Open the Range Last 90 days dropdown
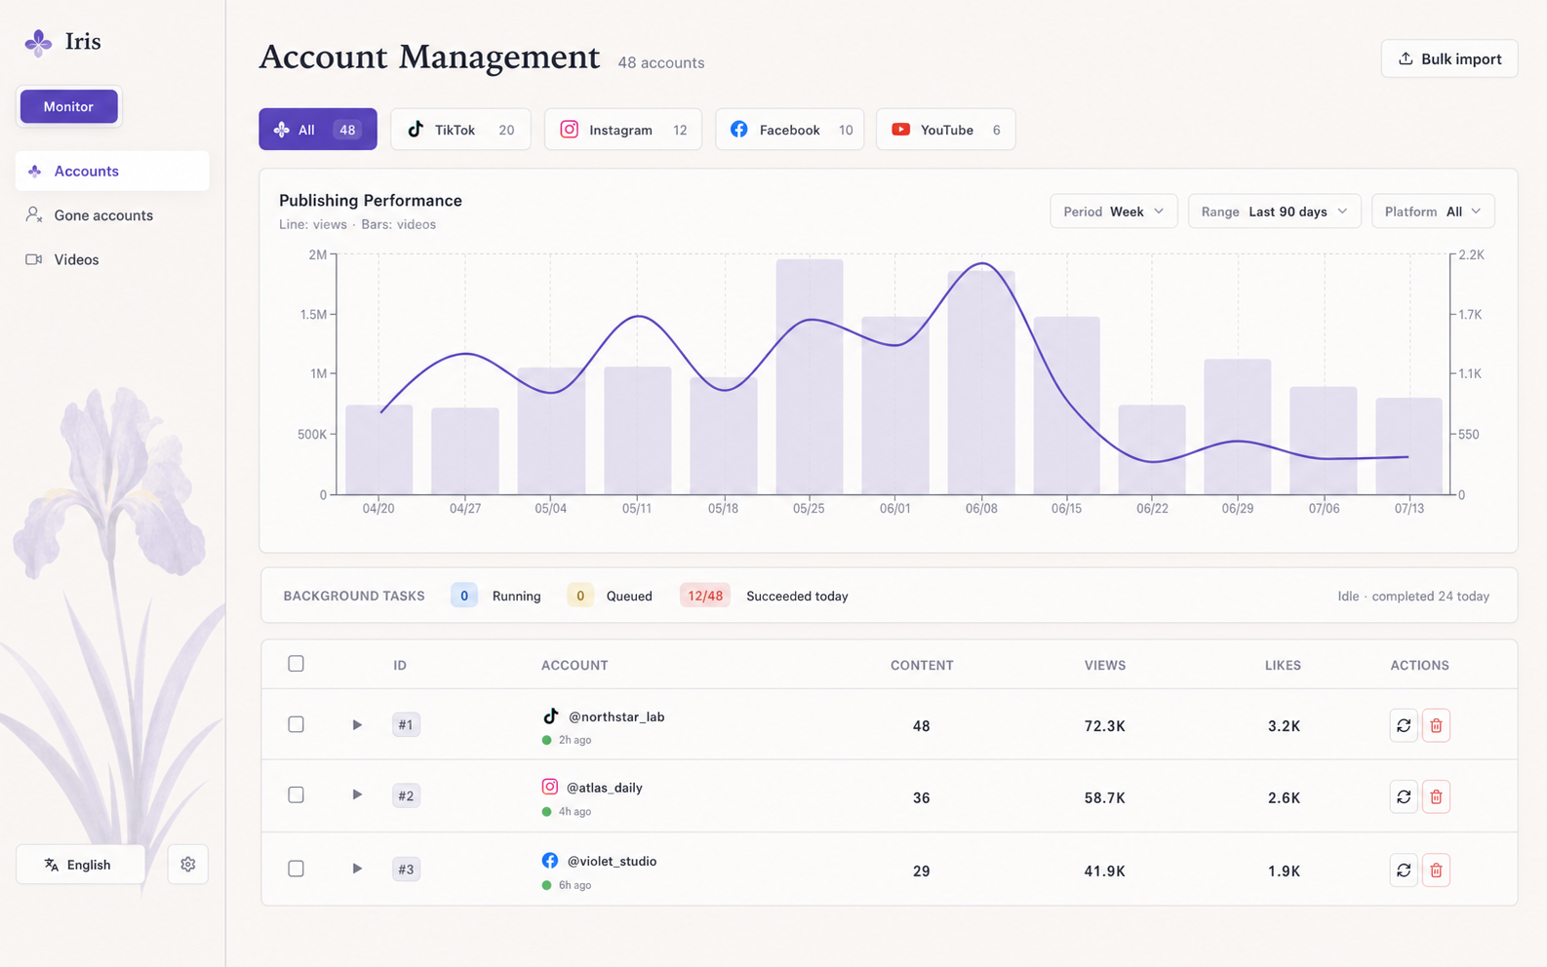This screenshot has width=1547, height=967. [x=1275, y=212]
